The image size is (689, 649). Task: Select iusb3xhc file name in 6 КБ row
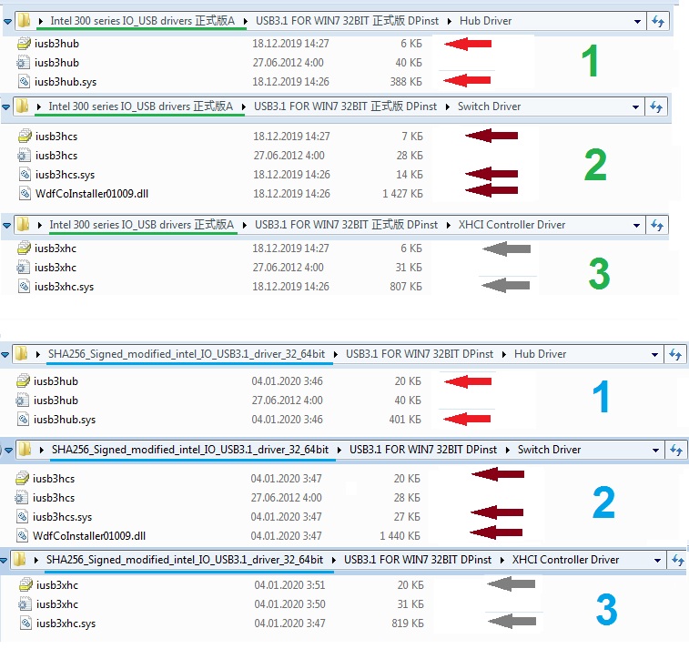(x=56, y=248)
